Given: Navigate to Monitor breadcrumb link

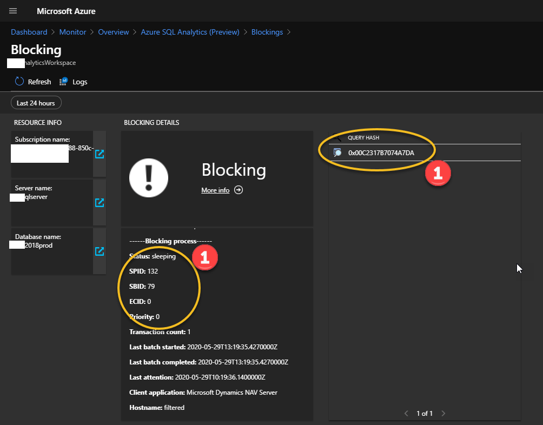Looking at the screenshot, I should [72, 32].
